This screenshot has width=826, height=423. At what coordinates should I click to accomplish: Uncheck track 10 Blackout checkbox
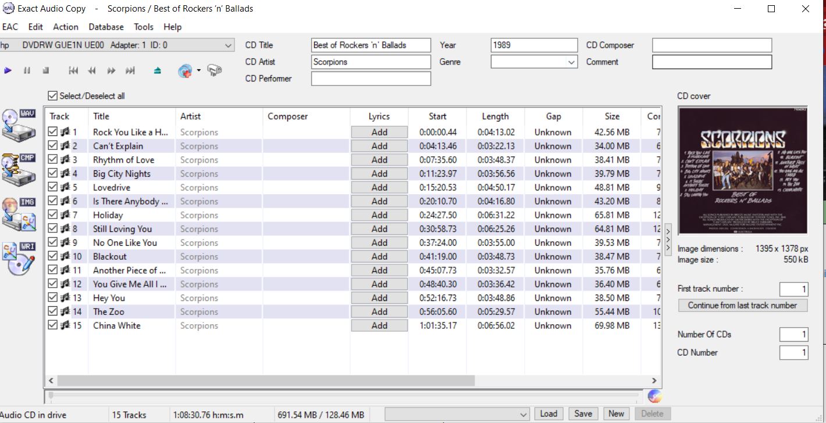(x=53, y=256)
